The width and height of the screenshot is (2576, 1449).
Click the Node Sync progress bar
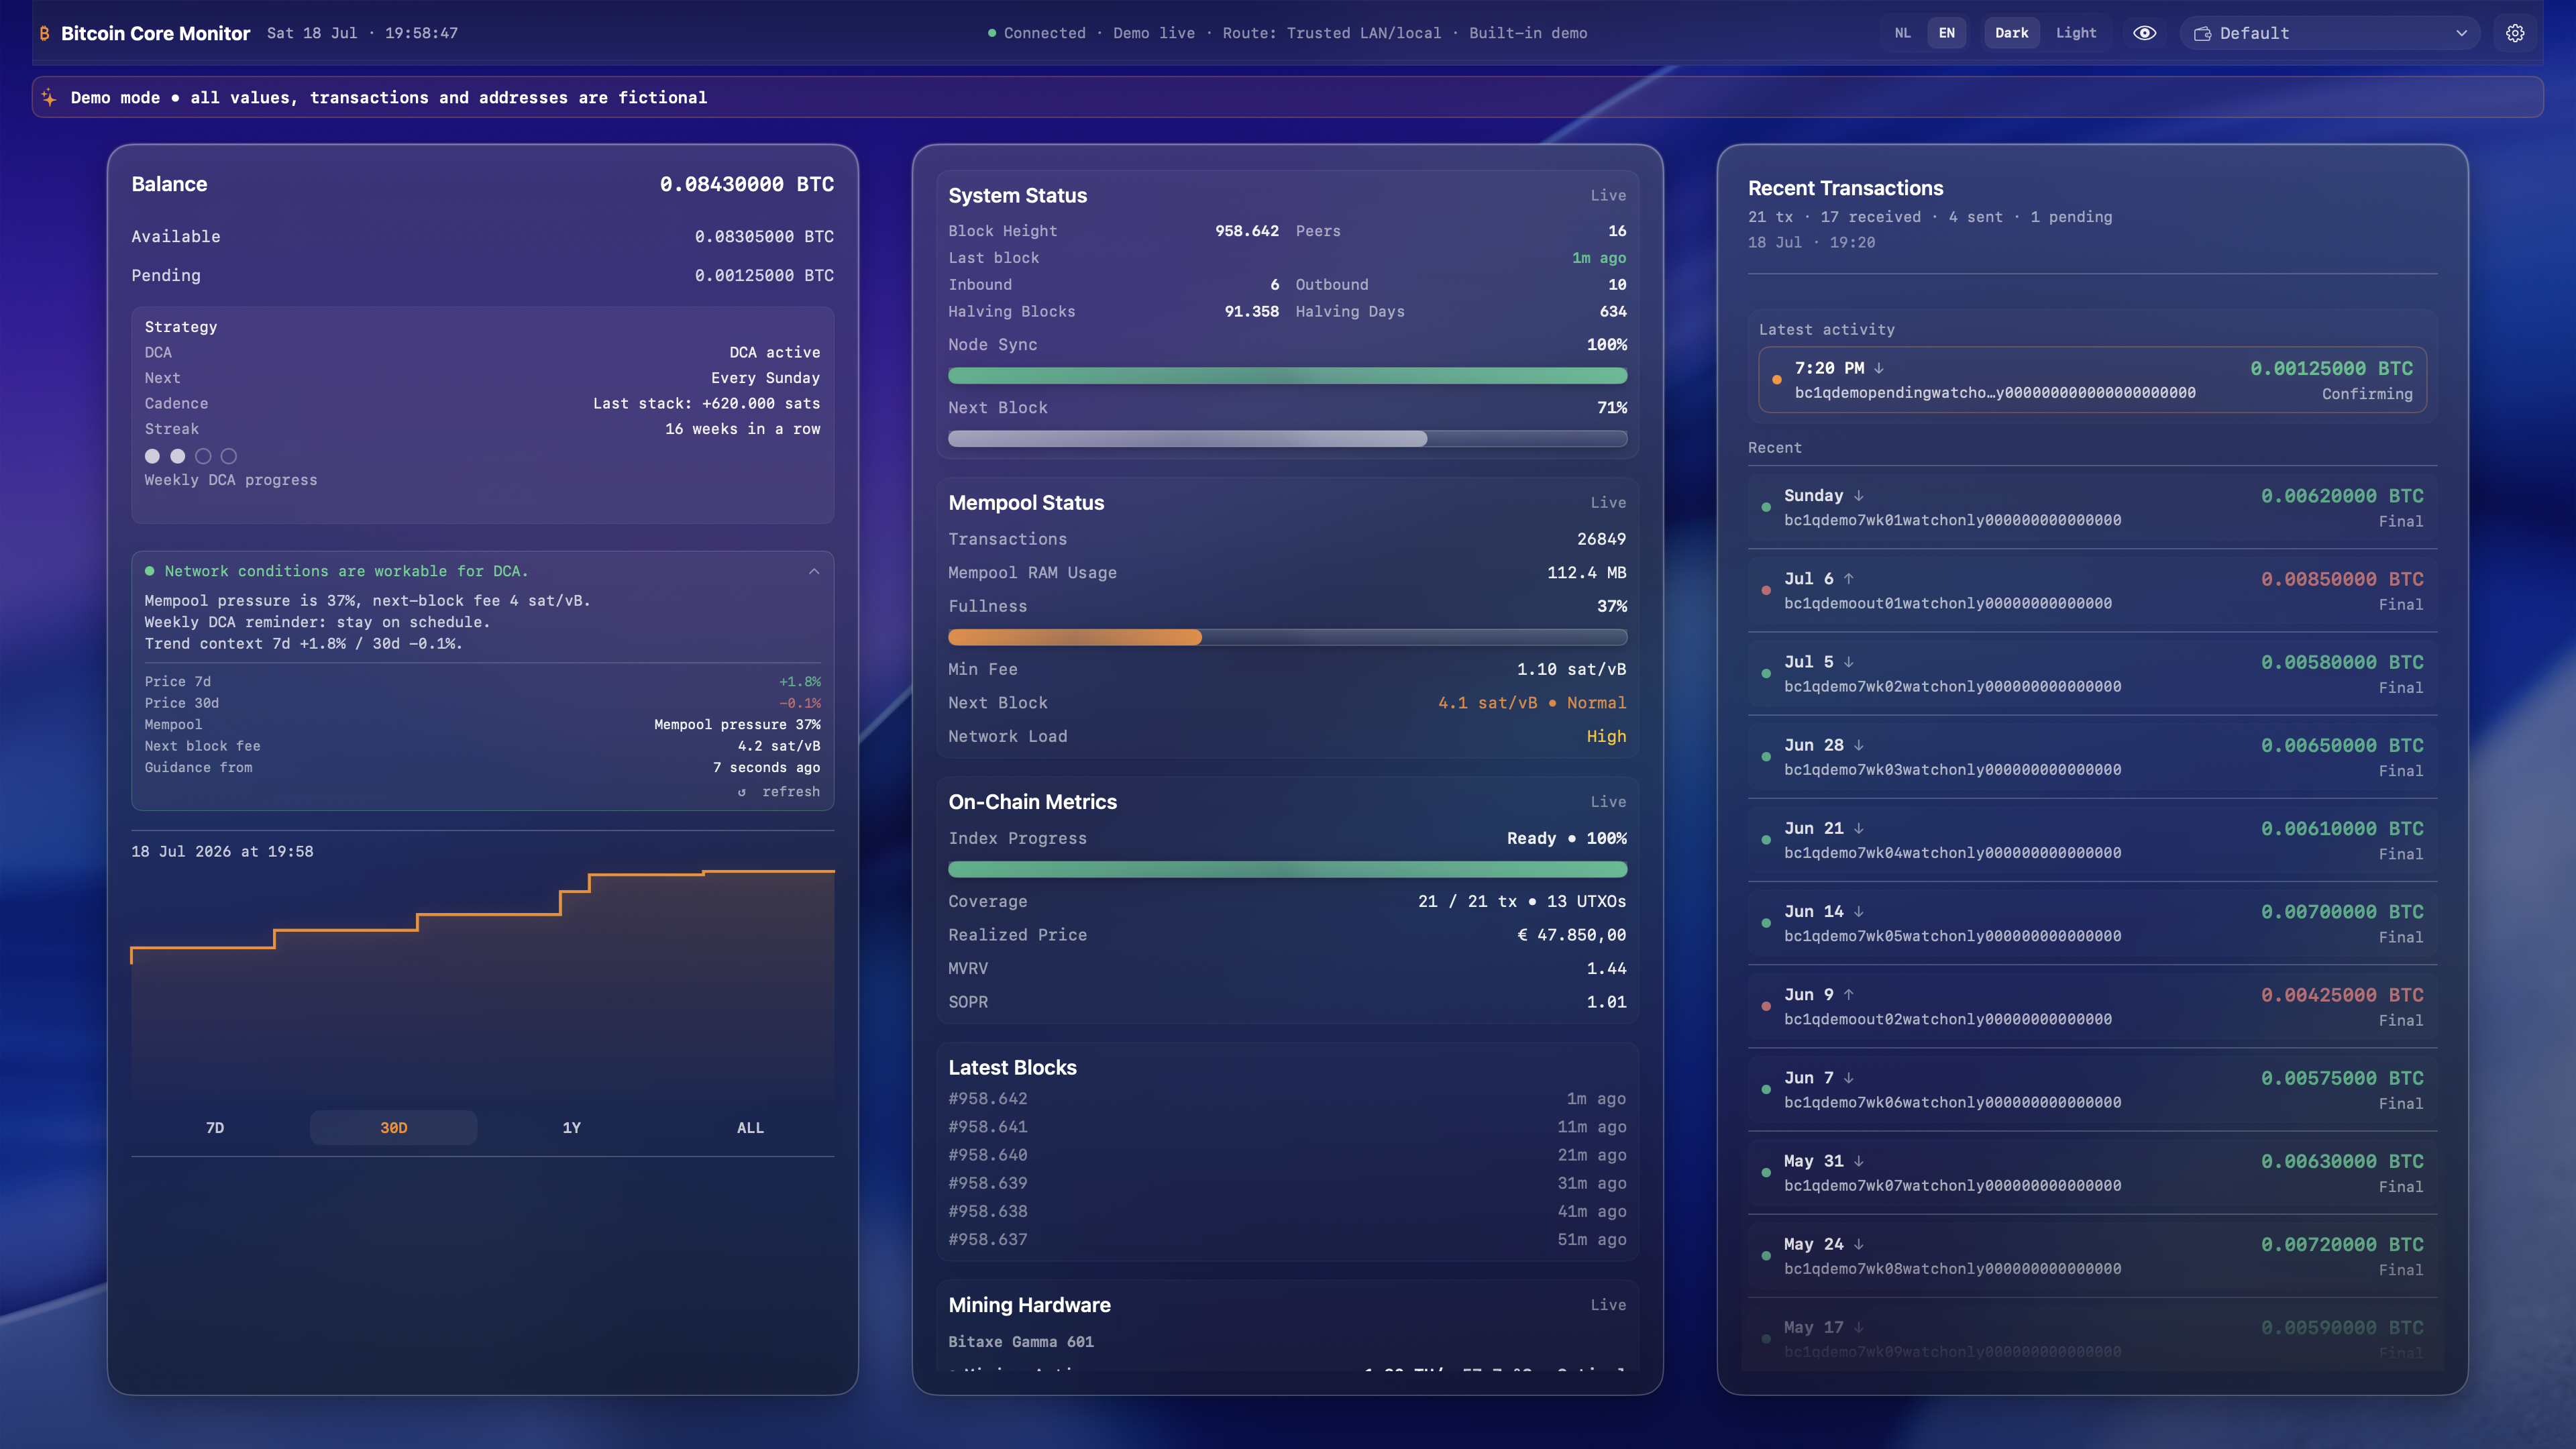(1287, 376)
